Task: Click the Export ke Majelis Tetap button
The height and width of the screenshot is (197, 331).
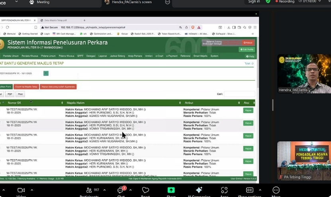Action: [26, 86]
